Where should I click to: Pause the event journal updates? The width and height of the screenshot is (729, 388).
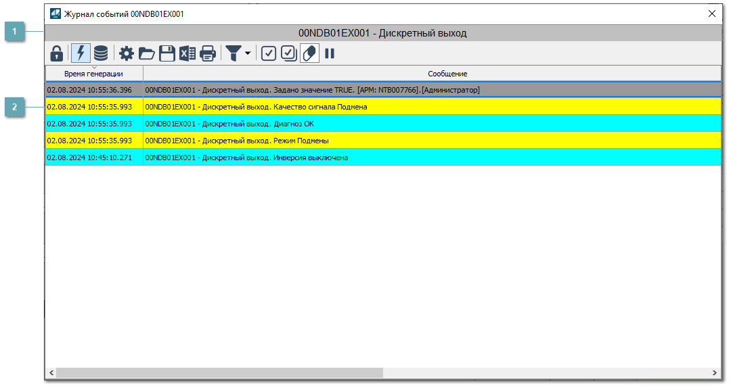click(x=330, y=53)
